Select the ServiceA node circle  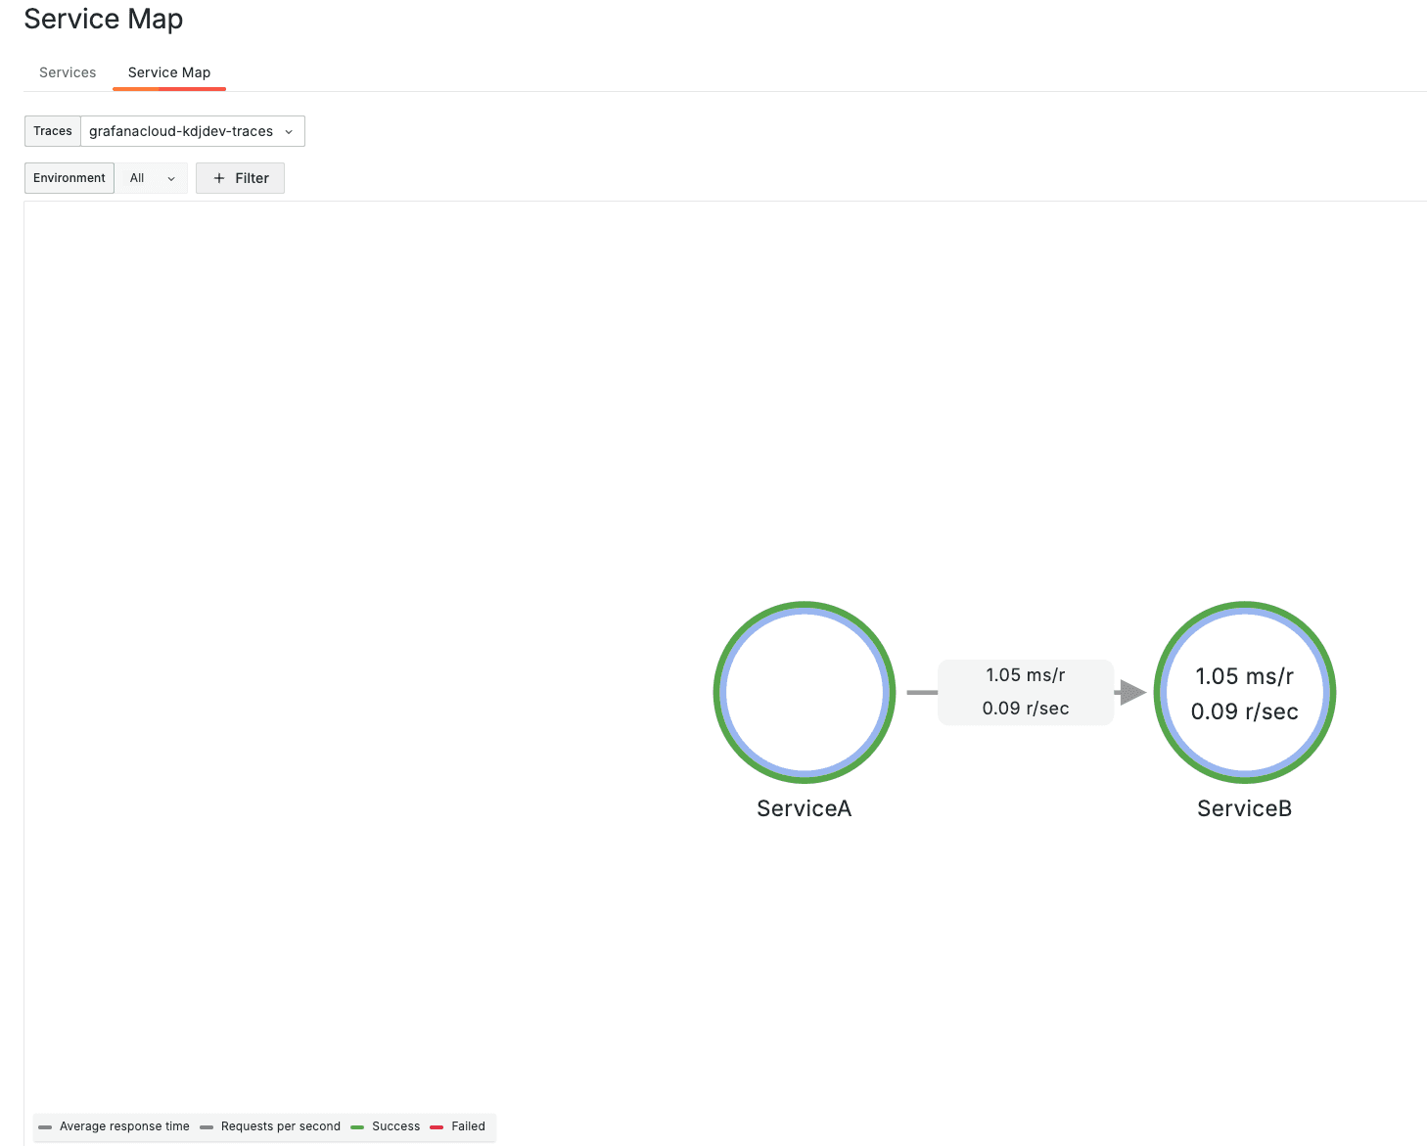click(x=804, y=693)
